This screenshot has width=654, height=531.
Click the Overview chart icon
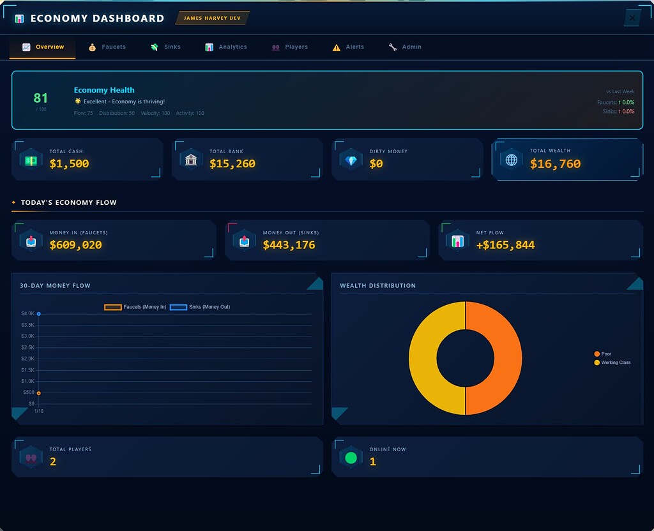pyautogui.click(x=26, y=47)
